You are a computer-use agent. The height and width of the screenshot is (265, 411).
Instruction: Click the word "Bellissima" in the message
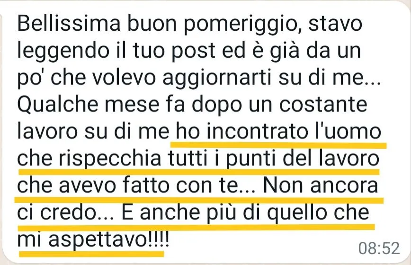(x=69, y=24)
